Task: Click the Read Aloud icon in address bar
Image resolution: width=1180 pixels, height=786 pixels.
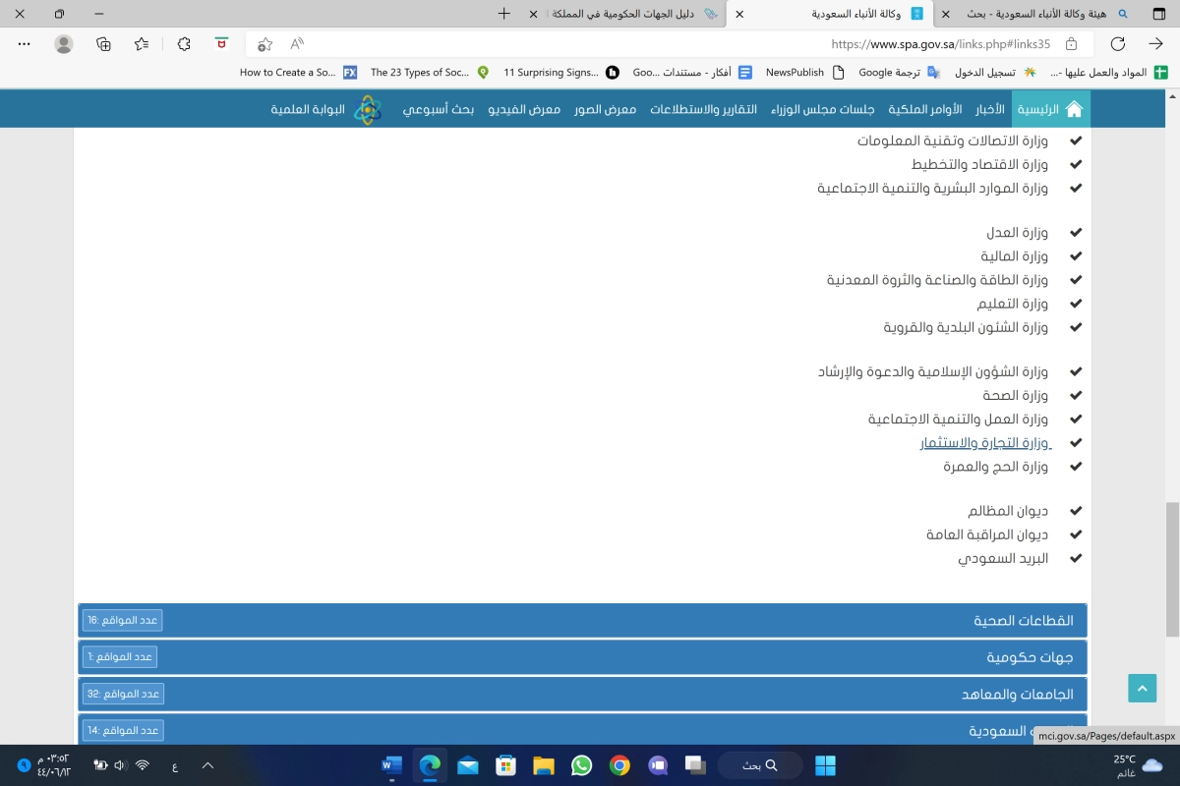Action: pos(297,44)
